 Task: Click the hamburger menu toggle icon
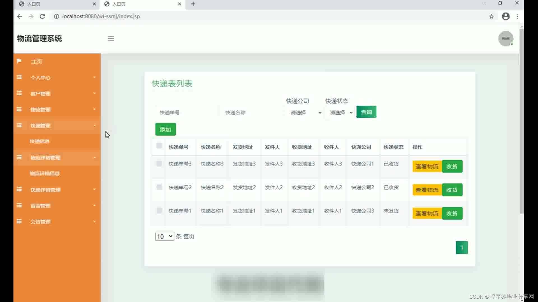tap(111, 39)
